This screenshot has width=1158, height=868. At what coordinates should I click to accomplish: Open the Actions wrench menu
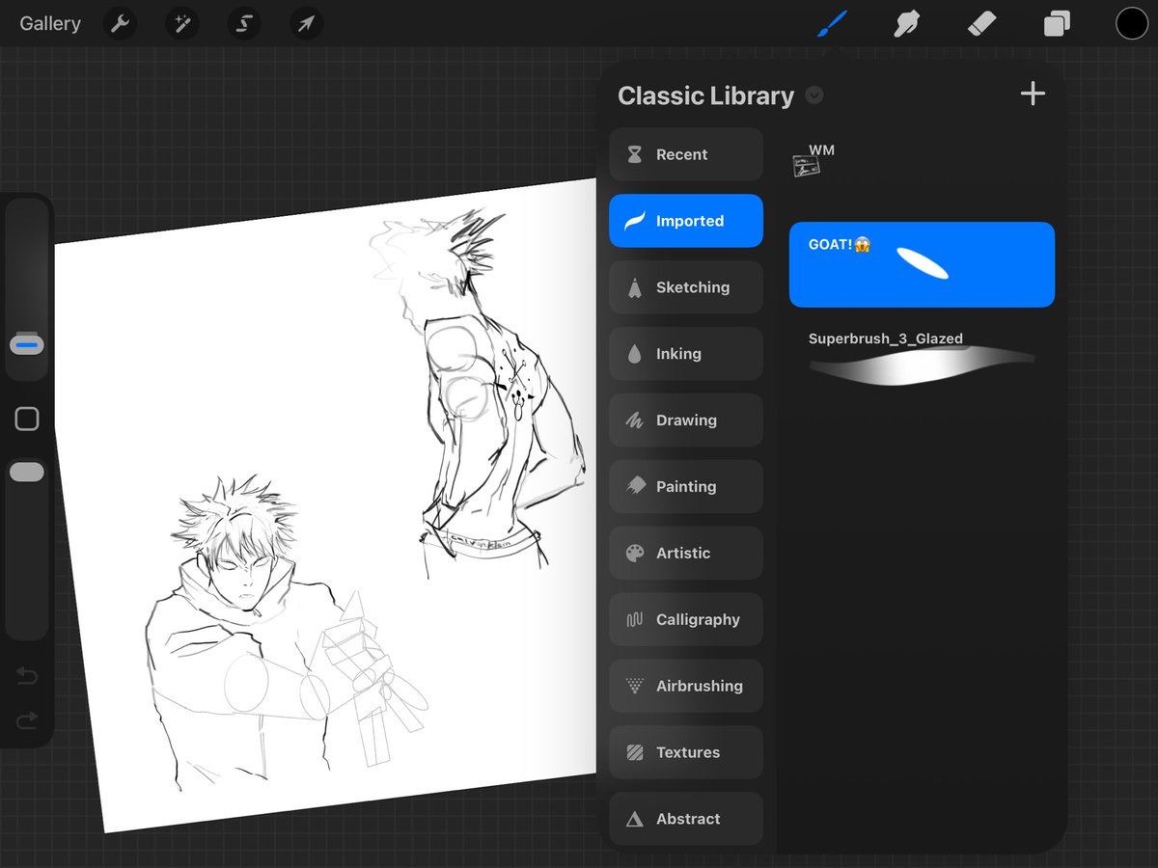tap(121, 23)
